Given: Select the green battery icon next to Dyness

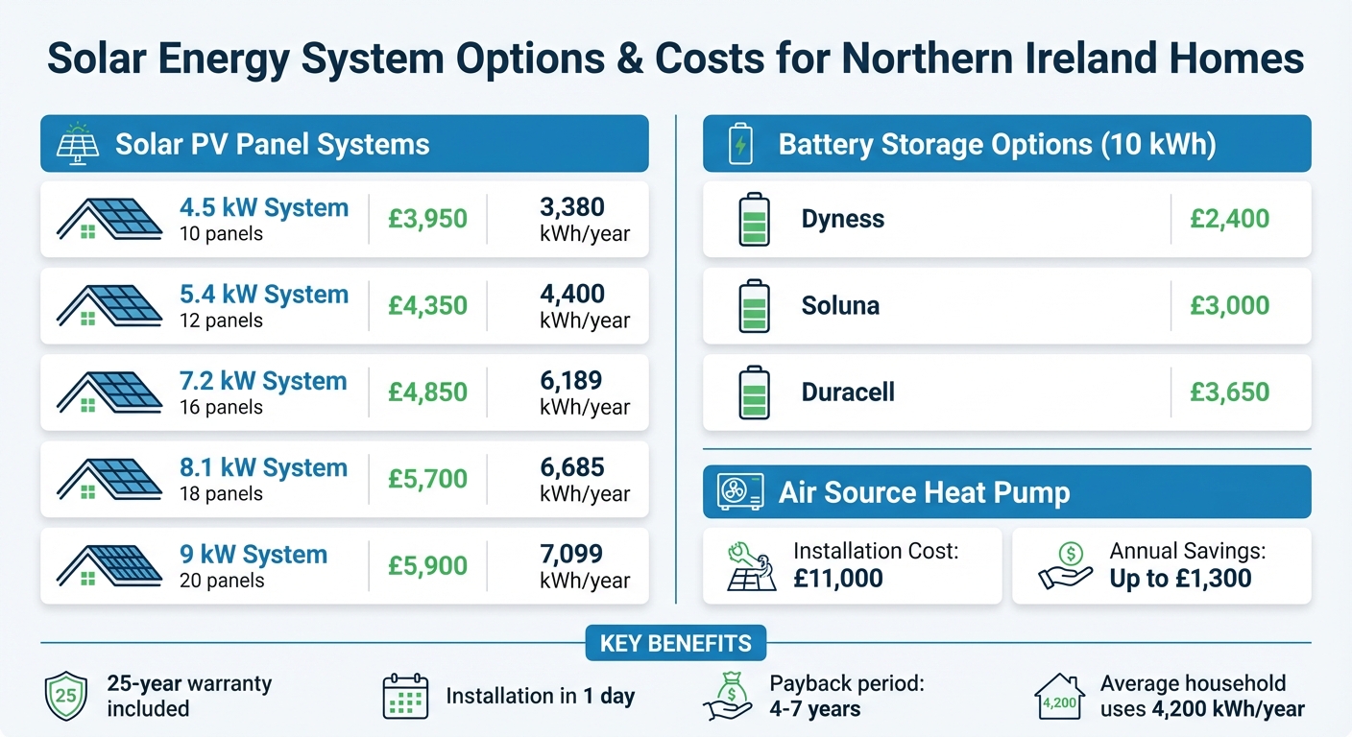Looking at the screenshot, I should click(755, 219).
